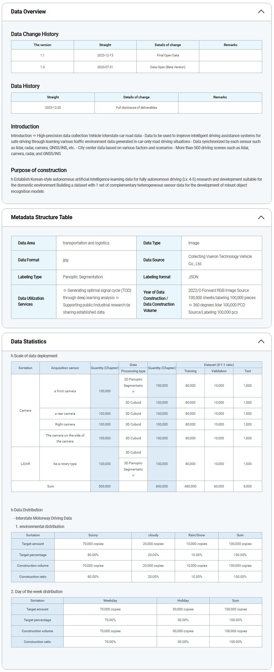The width and height of the screenshot is (274, 672).
Task: Select the Labeling format JSON value
Action: click(193, 277)
